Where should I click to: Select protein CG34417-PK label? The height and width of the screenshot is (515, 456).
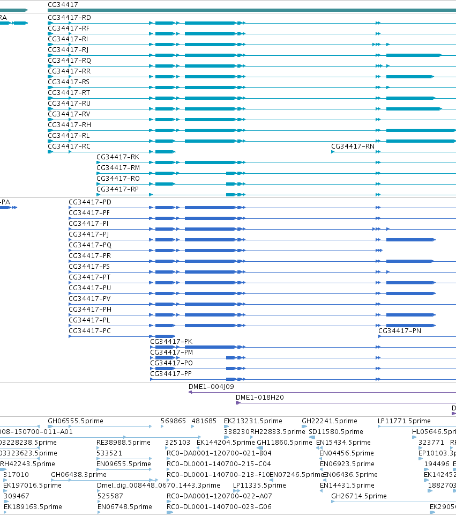coord(171,342)
